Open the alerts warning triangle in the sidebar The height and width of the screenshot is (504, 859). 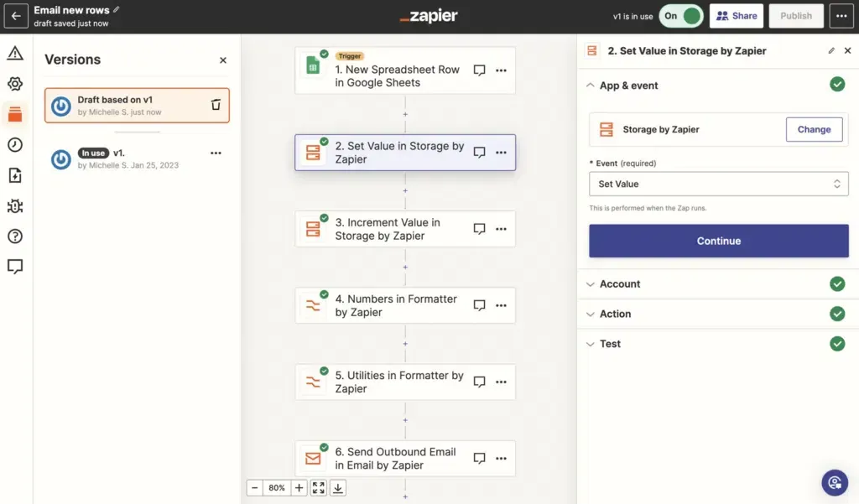[15, 52]
